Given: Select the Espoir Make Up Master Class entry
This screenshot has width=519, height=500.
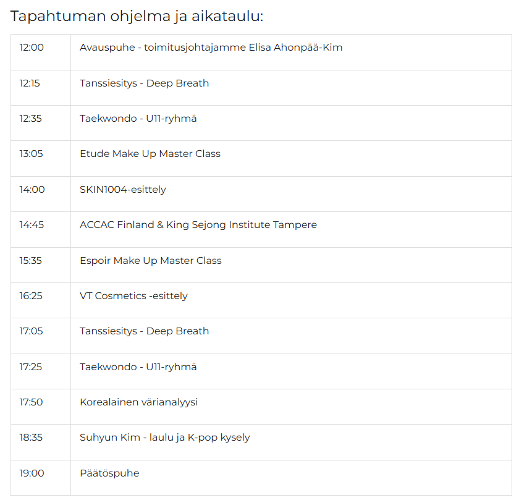Looking at the screenshot, I should 151,261.
